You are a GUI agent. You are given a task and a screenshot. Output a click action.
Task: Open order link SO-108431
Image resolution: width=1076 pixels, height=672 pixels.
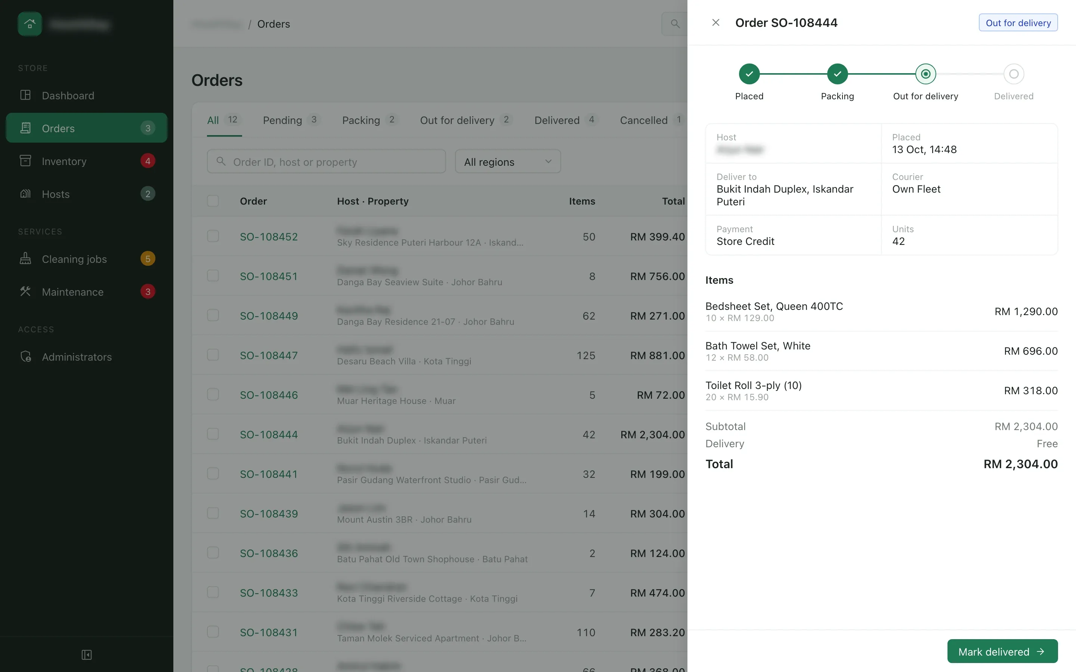pos(269,632)
